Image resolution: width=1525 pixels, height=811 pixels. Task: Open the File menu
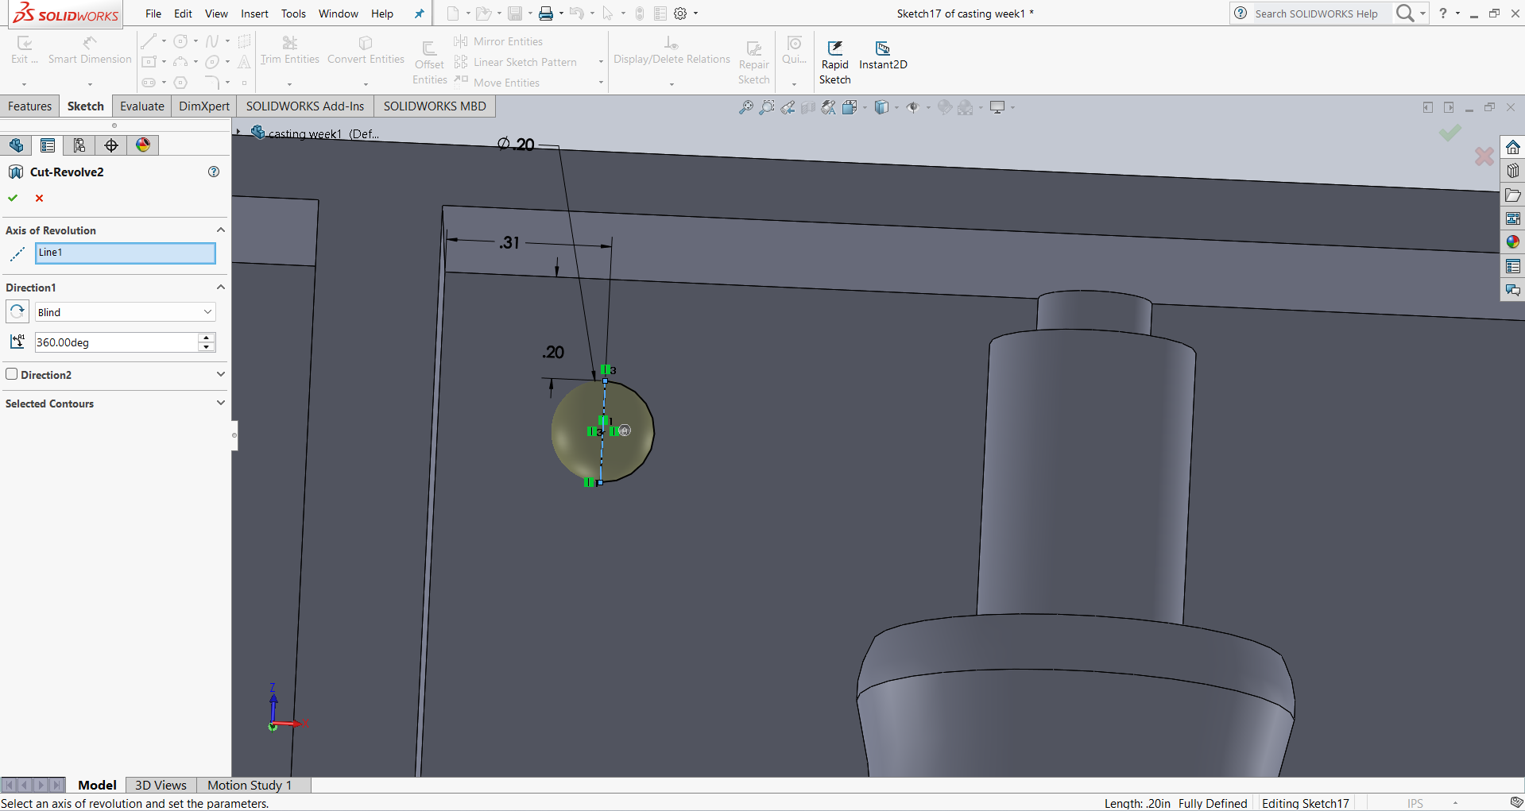coord(153,14)
